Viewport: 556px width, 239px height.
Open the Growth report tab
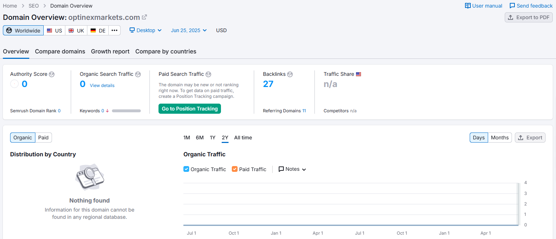click(110, 51)
